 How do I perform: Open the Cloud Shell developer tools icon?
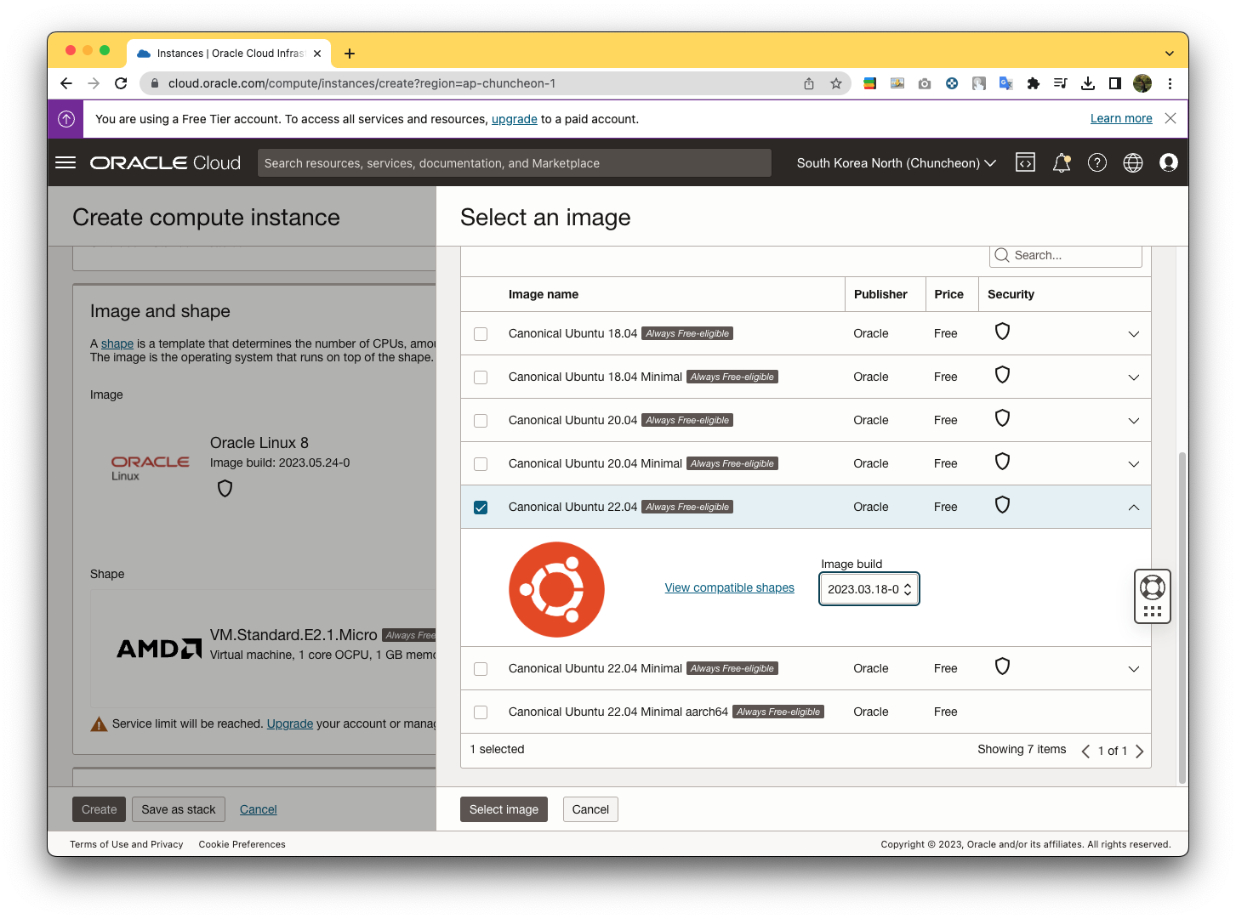1026,162
